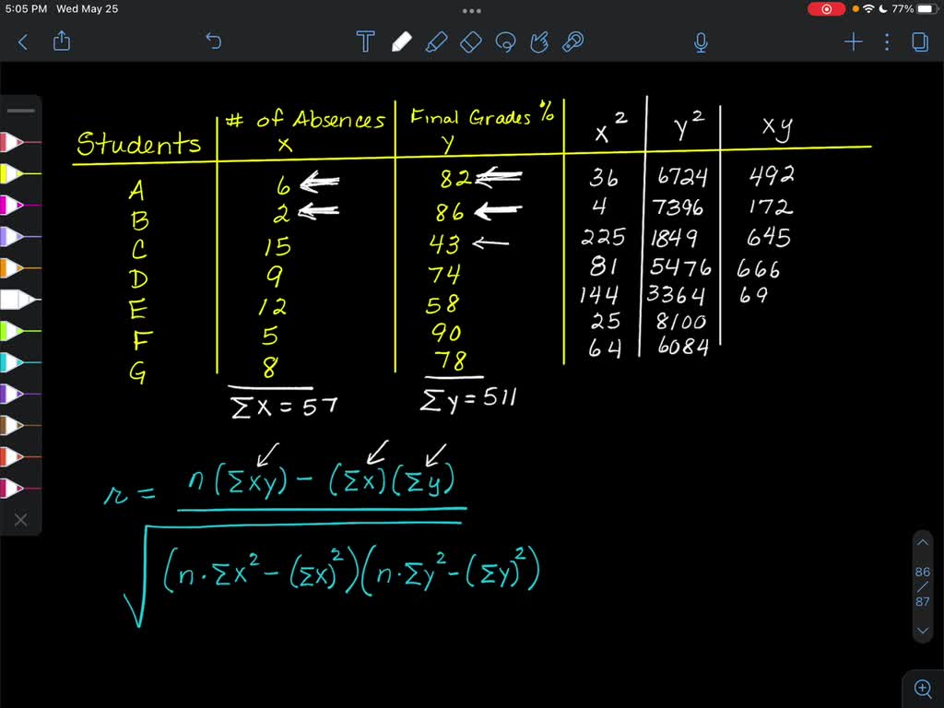Select the Eraser tool
Screen dimensions: 944x708
pyautogui.click(x=471, y=41)
